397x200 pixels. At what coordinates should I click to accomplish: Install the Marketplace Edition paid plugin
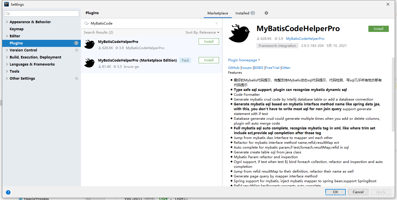(x=209, y=60)
